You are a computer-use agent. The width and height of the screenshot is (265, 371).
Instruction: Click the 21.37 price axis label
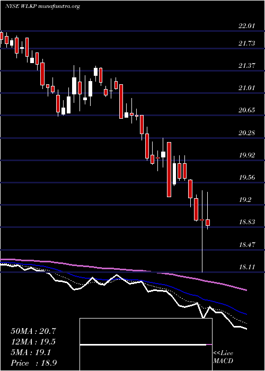pos(247,66)
